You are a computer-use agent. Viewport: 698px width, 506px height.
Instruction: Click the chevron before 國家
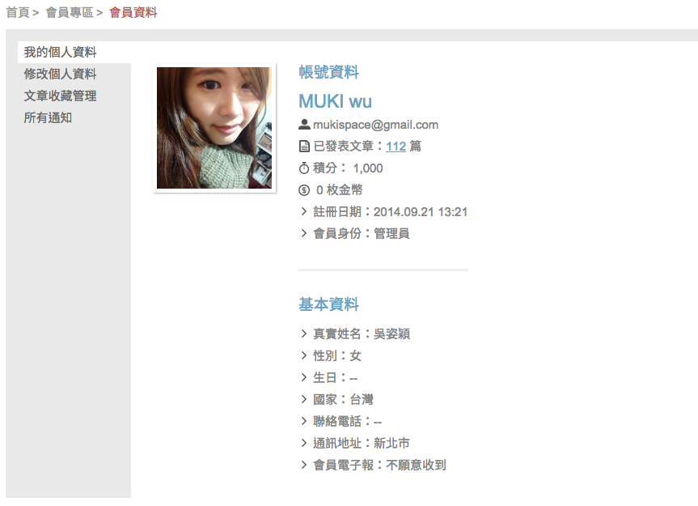(x=304, y=400)
